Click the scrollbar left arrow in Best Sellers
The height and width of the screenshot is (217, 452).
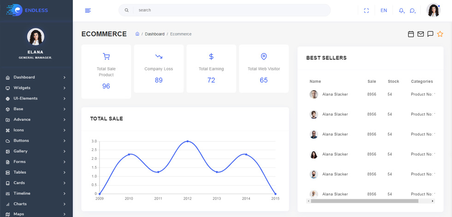(x=309, y=201)
